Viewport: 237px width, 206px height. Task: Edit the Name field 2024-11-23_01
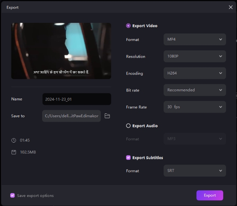pyautogui.click(x=77, y=99)
